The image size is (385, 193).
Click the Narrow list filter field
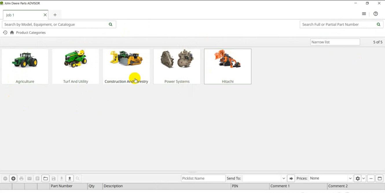335,42
